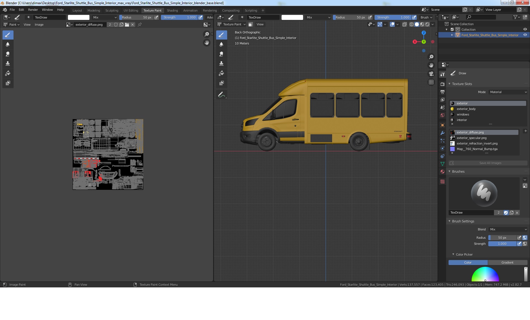Toggle Collection exclude checkbox in outliner
This screenshot has height=320, width=530.
point(452,30)
